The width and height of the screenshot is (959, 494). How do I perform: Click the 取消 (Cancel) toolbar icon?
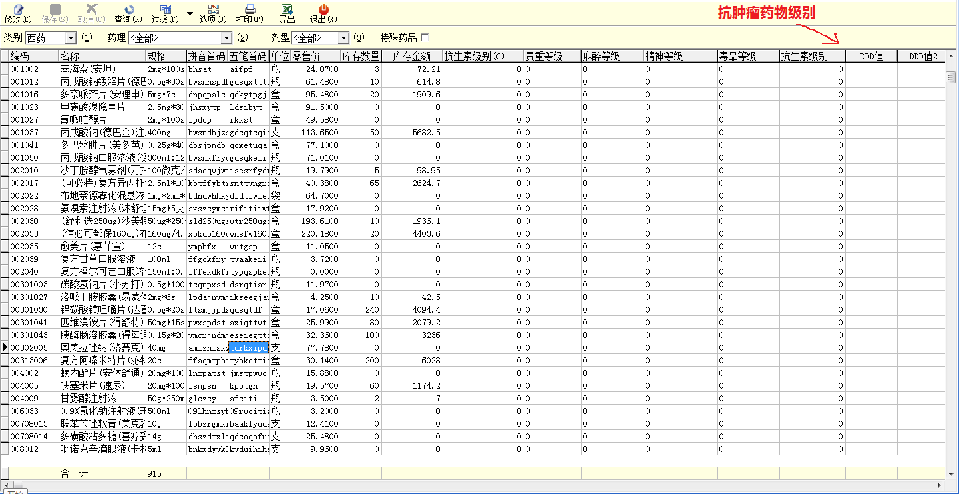tap(91, 13)
